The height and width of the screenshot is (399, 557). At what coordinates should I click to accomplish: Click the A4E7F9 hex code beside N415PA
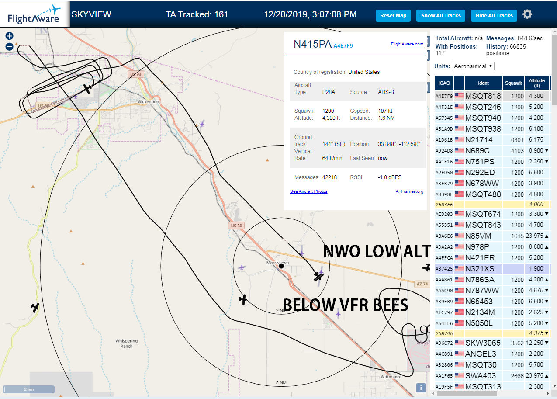point(343,45)
